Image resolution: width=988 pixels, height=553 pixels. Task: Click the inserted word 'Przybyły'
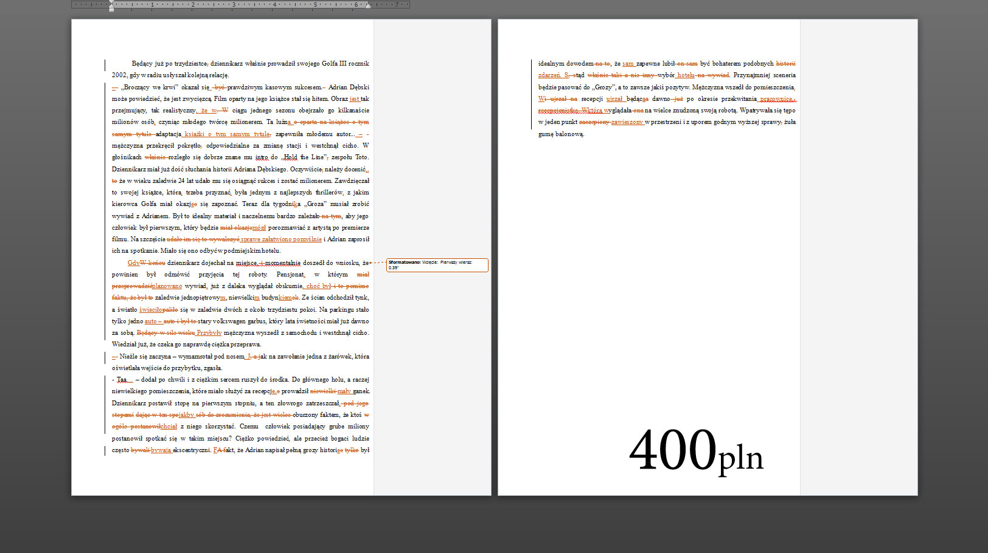pos(209,333)
